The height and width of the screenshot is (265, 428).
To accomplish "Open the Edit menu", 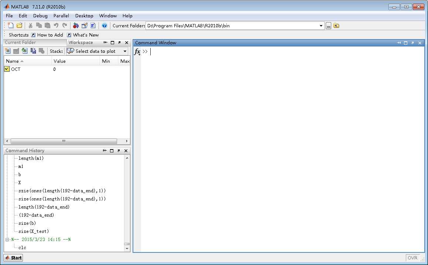I will [23, 16].
